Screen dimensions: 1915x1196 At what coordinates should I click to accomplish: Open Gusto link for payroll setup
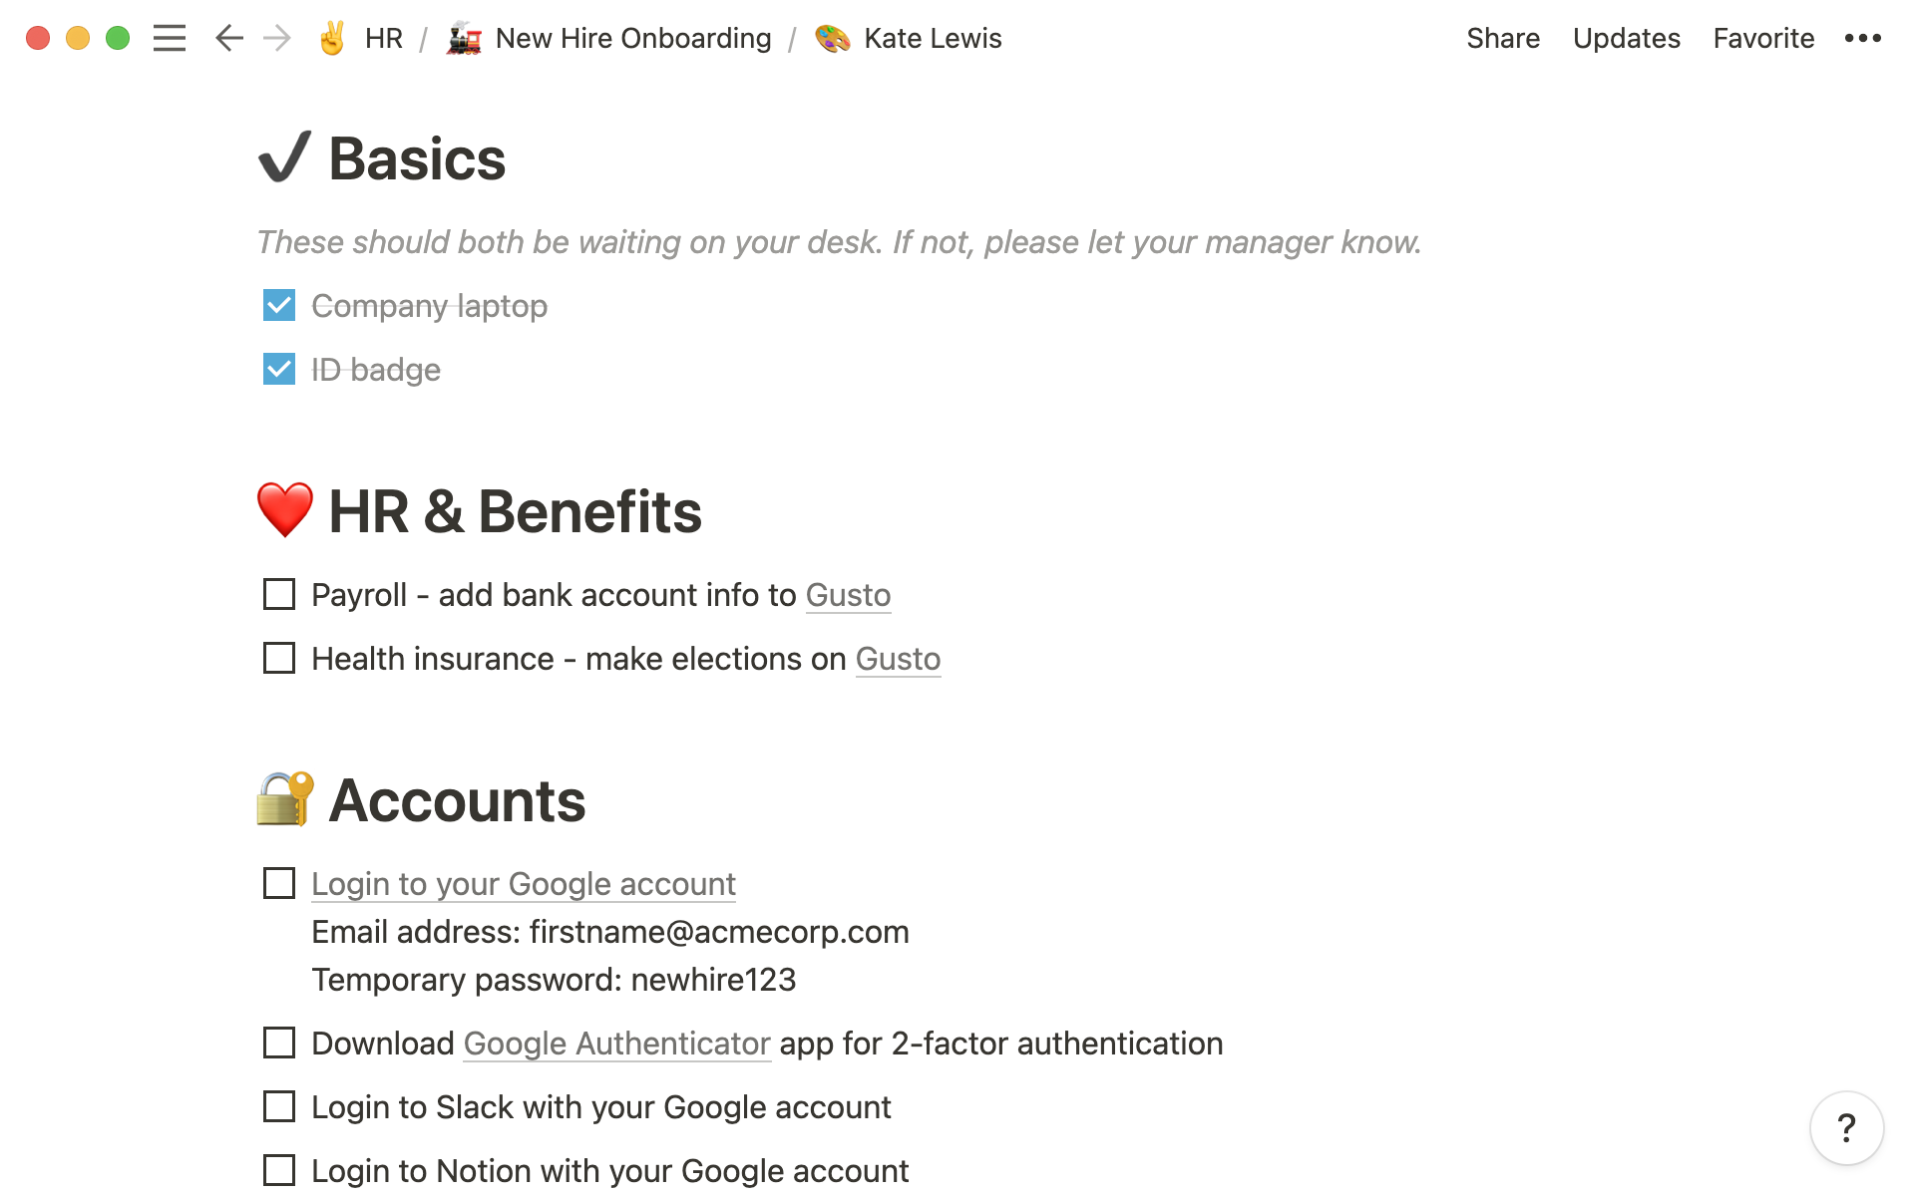pos(847,595)
